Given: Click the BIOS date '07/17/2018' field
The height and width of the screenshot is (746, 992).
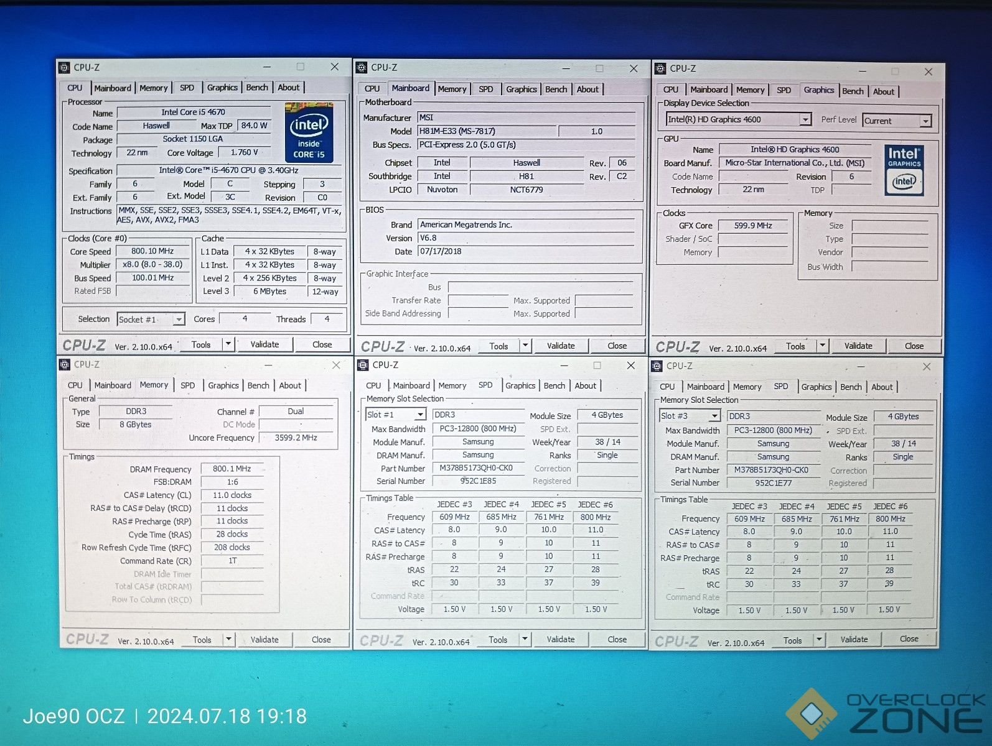Looking at the screenshot, I should click(x=526, y=252).
